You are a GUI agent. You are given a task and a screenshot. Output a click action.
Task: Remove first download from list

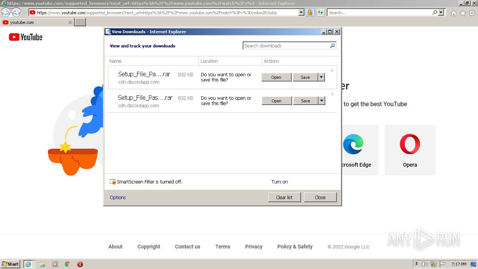332,71
